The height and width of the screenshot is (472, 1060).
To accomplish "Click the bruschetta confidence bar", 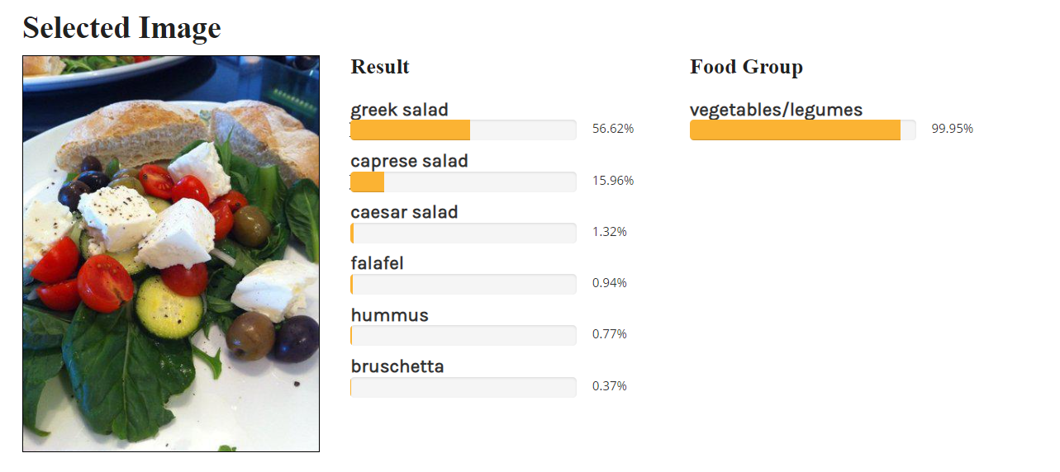I will [x=463, y=387].
